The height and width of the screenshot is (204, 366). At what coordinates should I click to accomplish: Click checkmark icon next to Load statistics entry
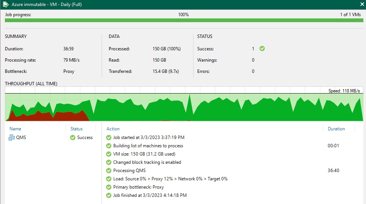108,179
